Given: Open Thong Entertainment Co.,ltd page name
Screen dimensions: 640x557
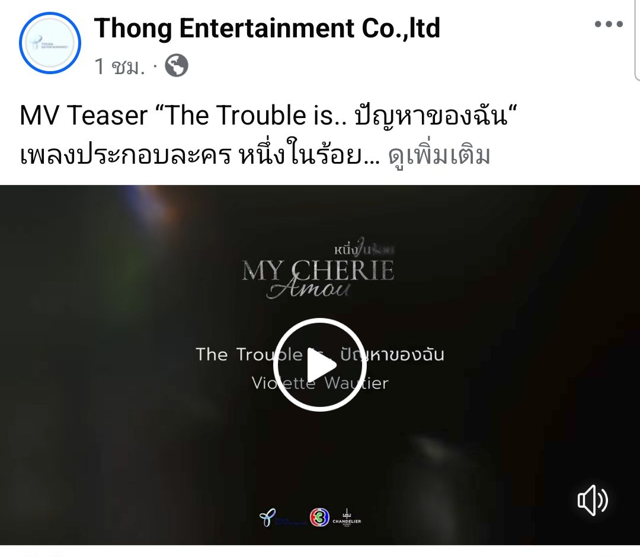Looking at the screenshot, I should point(267,28).
